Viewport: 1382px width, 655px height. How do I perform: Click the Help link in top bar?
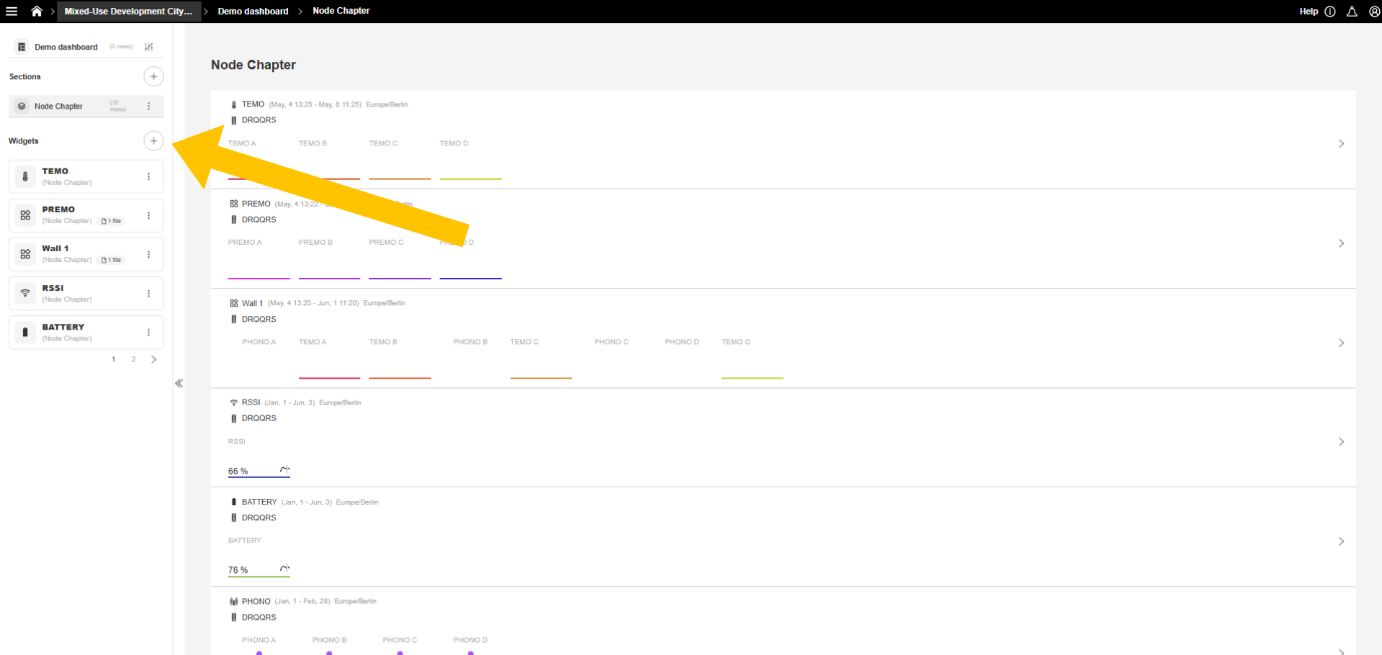point(1309,12)
